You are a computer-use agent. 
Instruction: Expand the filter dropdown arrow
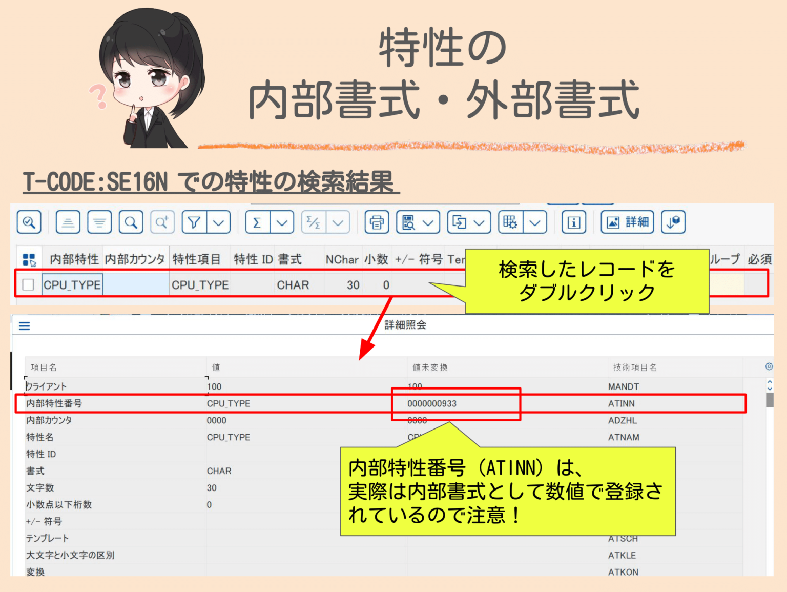(219, 222)
